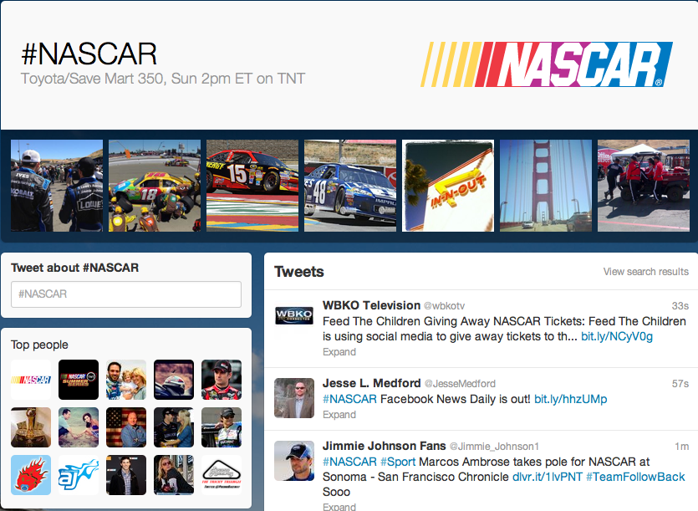
Task: Expand the Jesse L. Medford tweet
Action: click(x=339, y=415)
